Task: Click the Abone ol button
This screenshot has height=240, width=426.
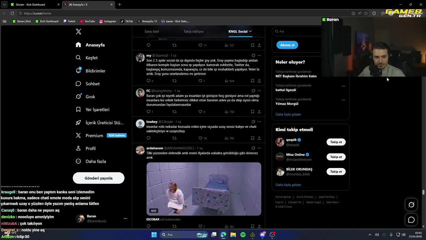Action: coord(287,45)
